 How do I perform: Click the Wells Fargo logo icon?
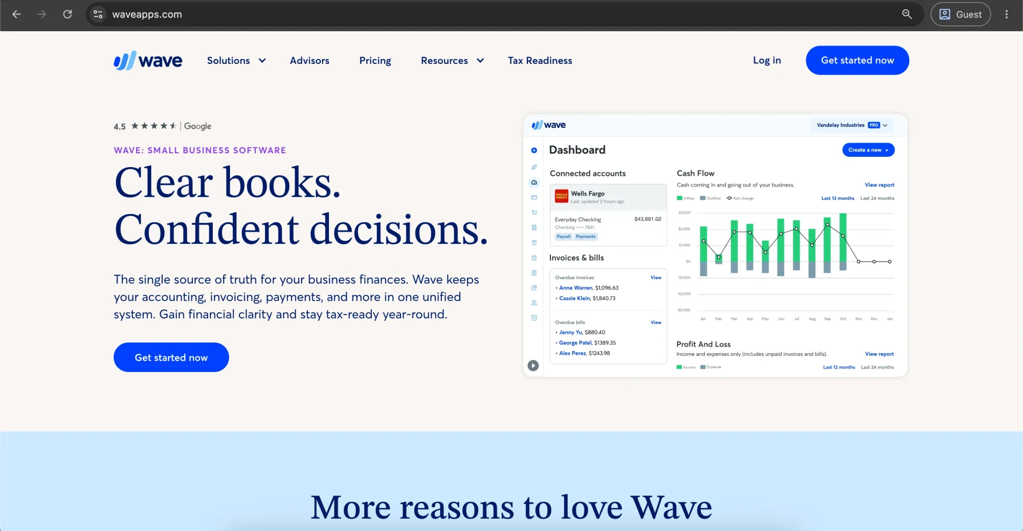[562, 196]
